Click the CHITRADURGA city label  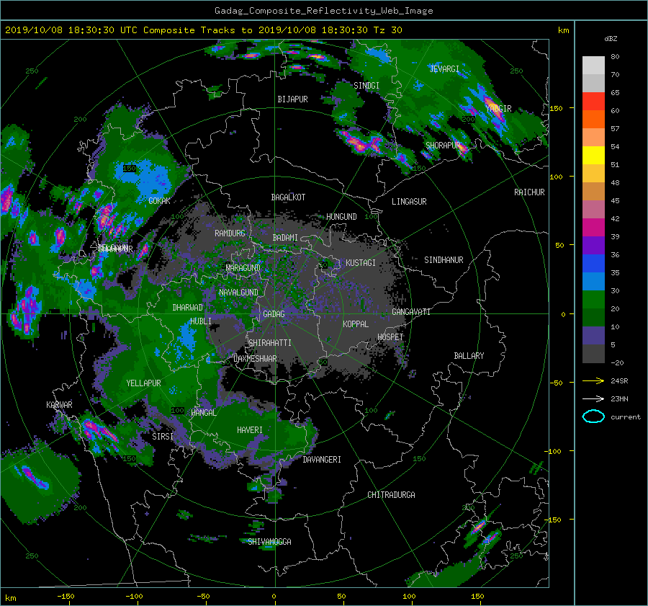[x=392, y=495]
